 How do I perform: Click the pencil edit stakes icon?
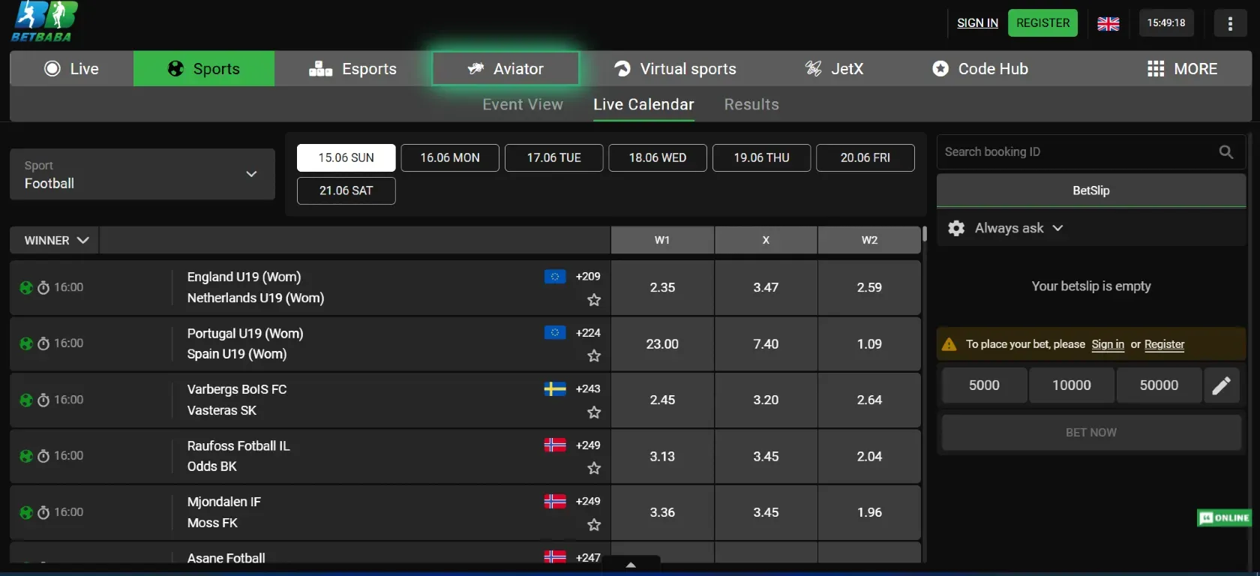[x=1221, y=385]
